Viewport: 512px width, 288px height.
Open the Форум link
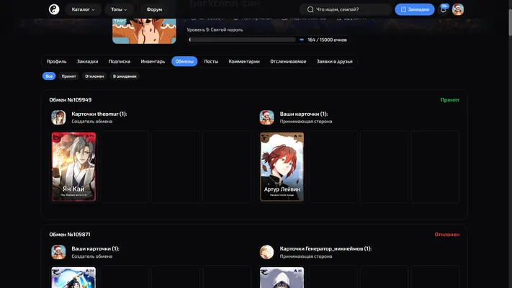click(154, 9)
